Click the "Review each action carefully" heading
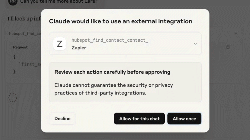Screen dimensions: 250x140 pyautogui.click(x=112, y=72)
